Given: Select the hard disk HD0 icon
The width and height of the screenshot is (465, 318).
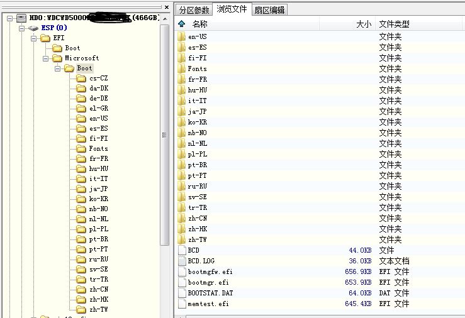Looking at the screenshot, I should point(21,18).
